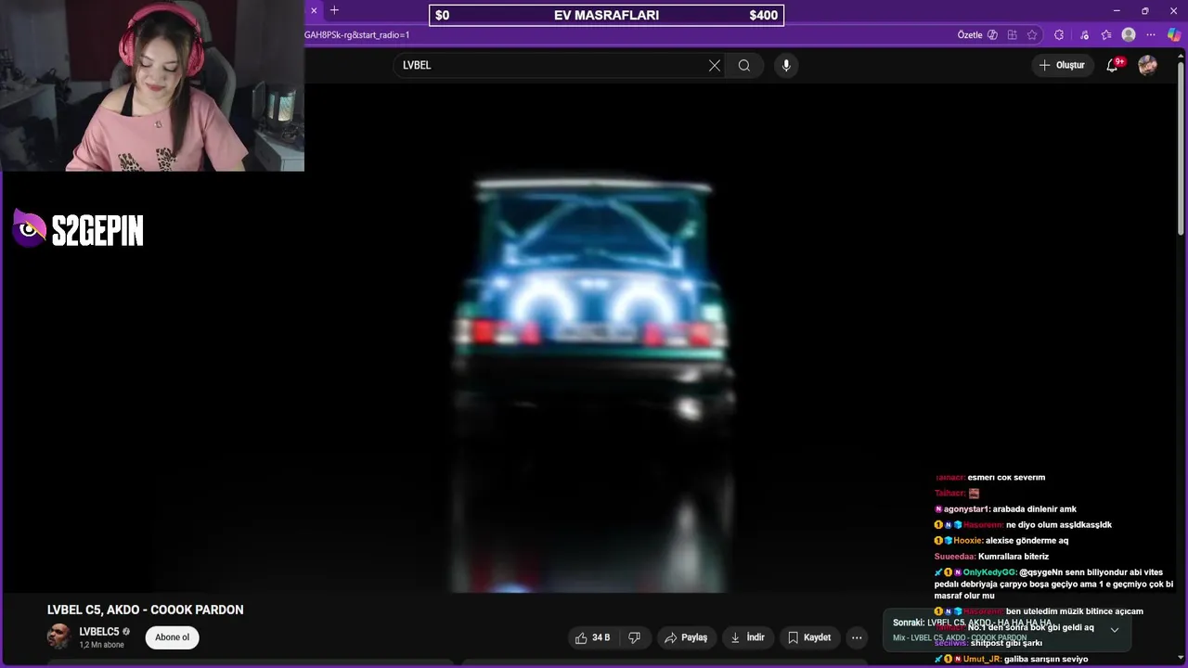
Task: Click the Sonraki next song text
Action: point(972,623)
